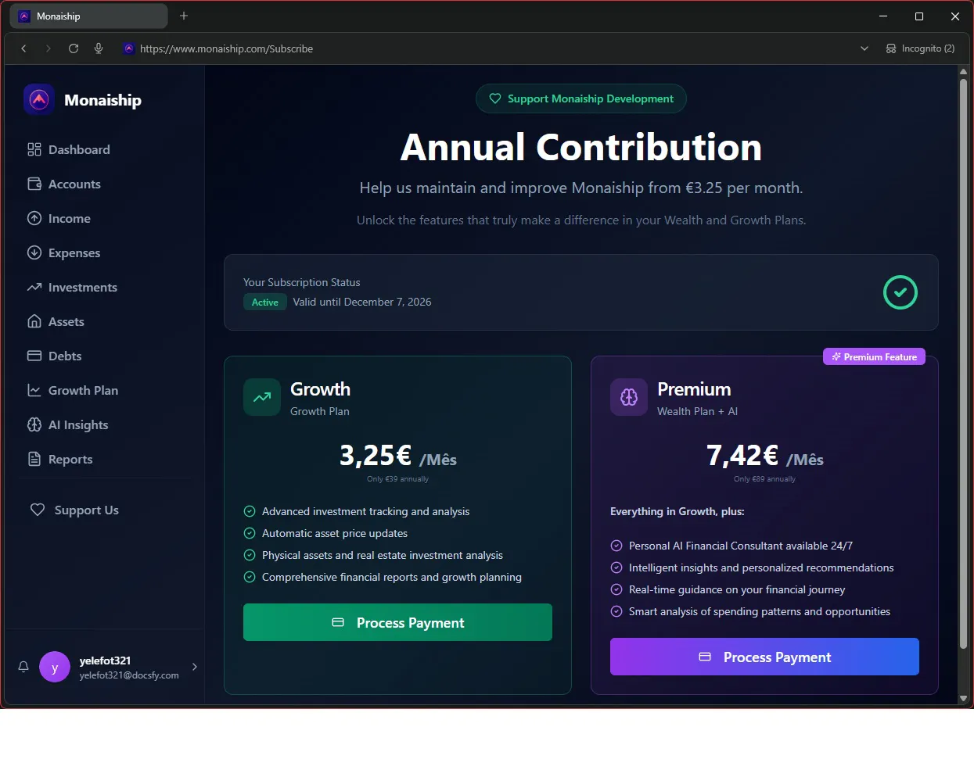Click the Support Us heart icon

(x=38, y=510)
